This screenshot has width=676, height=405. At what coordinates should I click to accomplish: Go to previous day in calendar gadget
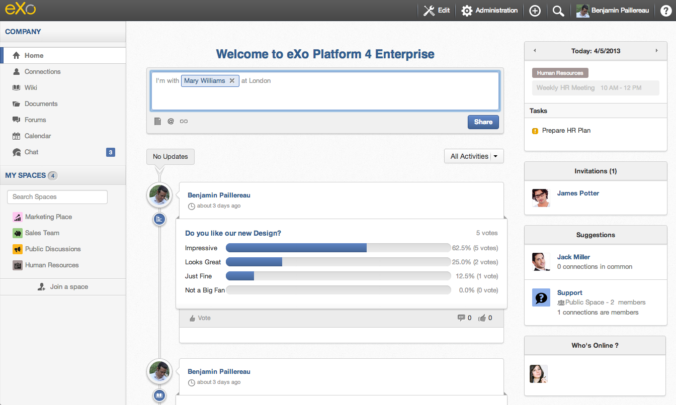click(535, 51)
